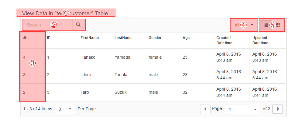Sort by the LastName column header
307x126 pixels.
(123, 38)
